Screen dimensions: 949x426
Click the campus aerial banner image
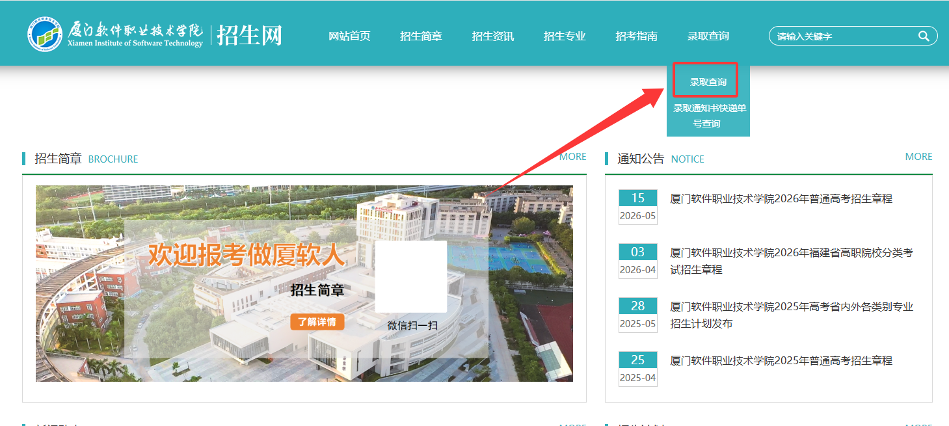[x=304, y=284]
